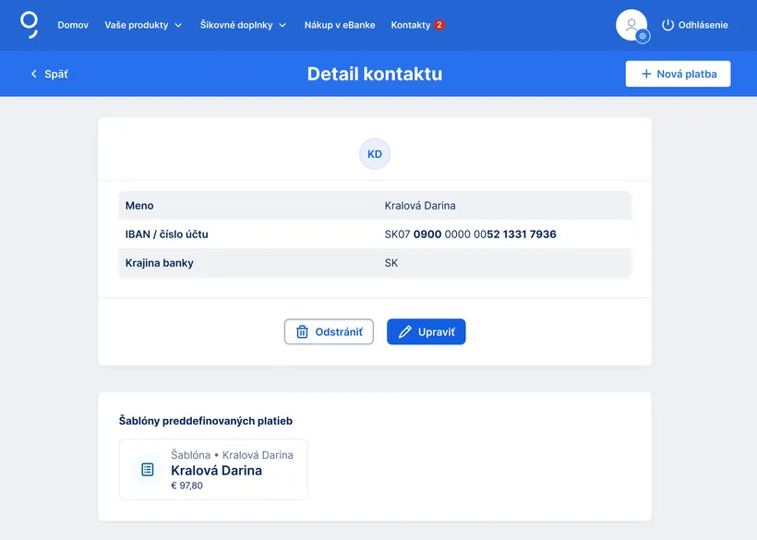Click the Krajina banky row value SK
Viewport: 757px width, 540px height.
coord(391,263)
